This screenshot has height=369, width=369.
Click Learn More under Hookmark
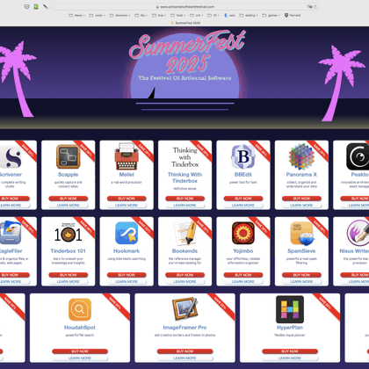pos(127,282)
